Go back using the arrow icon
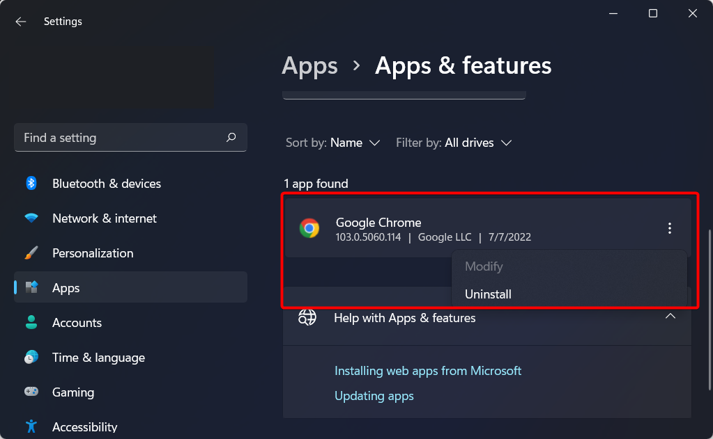 click(x=20, y=22)
